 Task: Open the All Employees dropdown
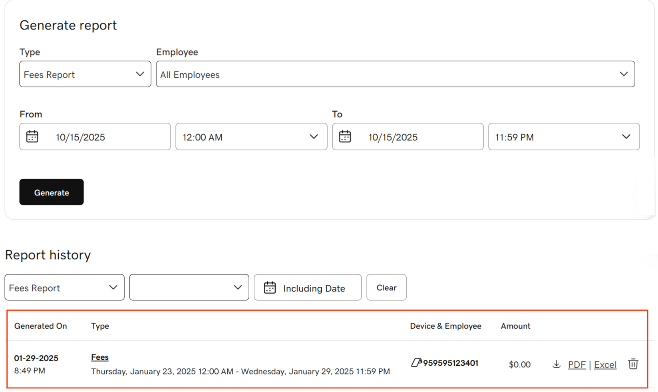pyautogui.click(x=396, y=74)
